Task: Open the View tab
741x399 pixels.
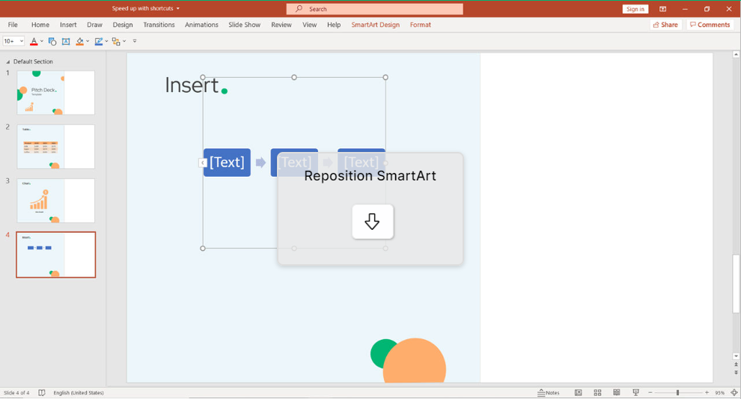Action: [x=310, y=25]
